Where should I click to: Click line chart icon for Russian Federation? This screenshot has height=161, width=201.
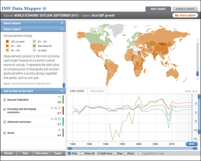[x=59, y=97]
